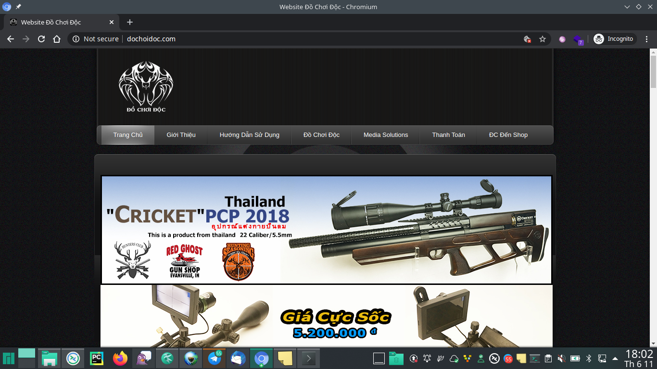Open the globe network app in taskbar
Image resolution: width=657 pixels, height=369 pixels.
click(191, 358)
